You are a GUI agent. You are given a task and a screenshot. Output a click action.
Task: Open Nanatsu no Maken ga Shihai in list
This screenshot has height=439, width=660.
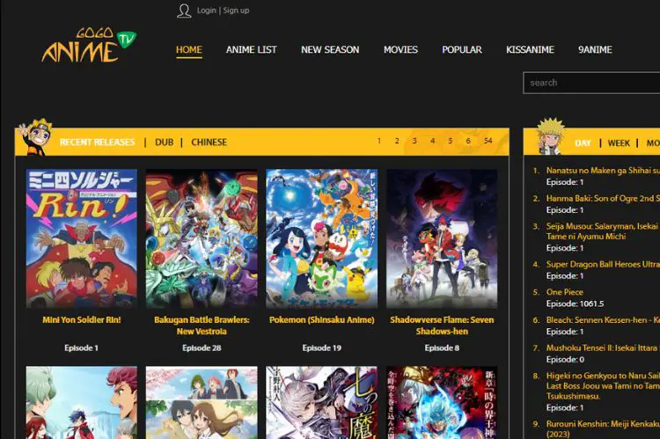click(603, 171)
